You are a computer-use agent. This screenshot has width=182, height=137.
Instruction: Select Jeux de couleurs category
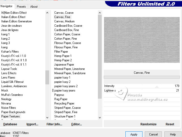coord(11,26)
